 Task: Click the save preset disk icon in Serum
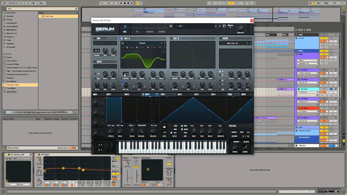(171, 26)
